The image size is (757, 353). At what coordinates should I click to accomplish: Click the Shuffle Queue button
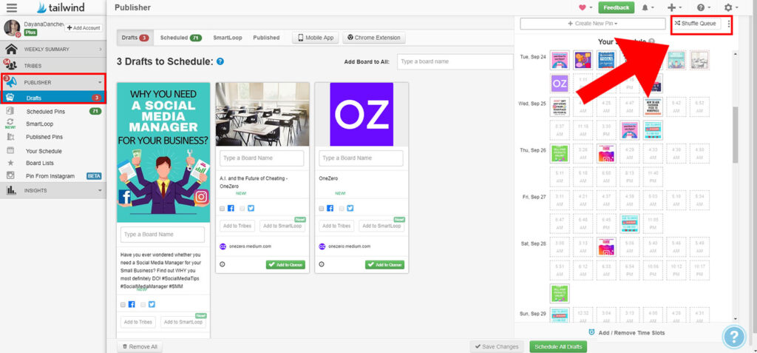(695, 23)
